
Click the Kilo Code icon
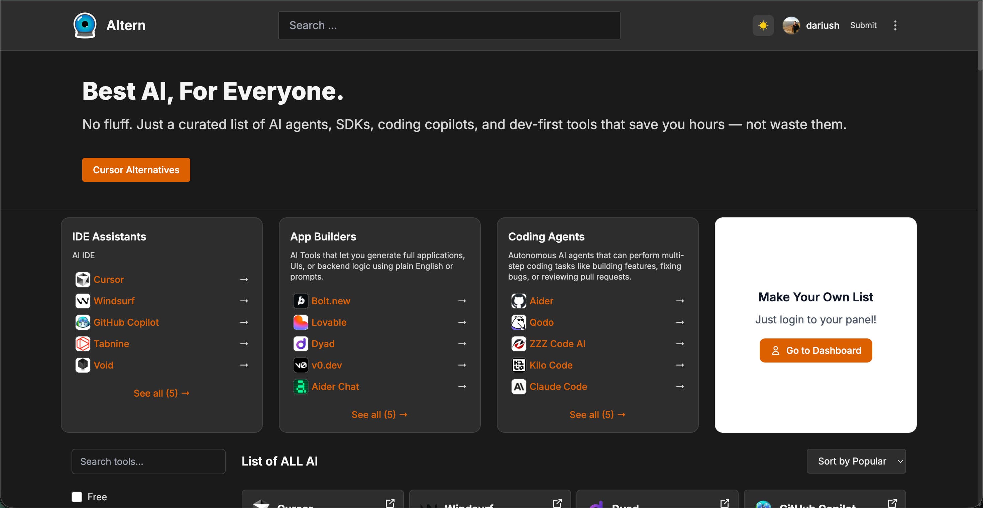[519, 365]
